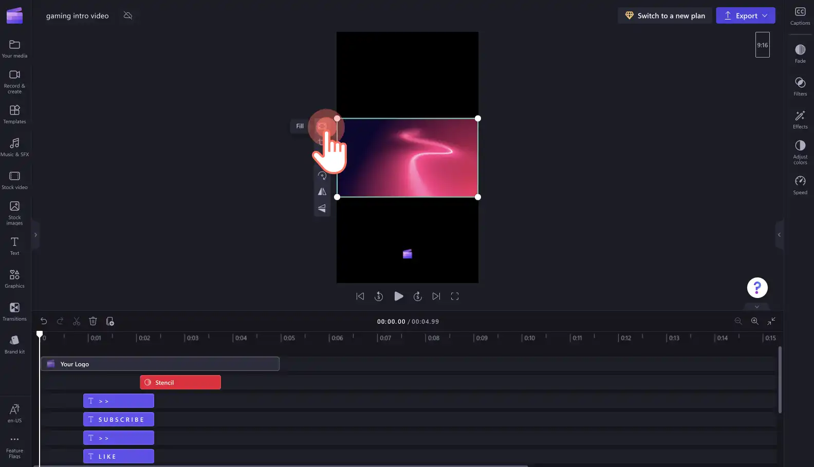Toggle the Fill fit button
Screen dimensions: 814x467
[322, 126]
